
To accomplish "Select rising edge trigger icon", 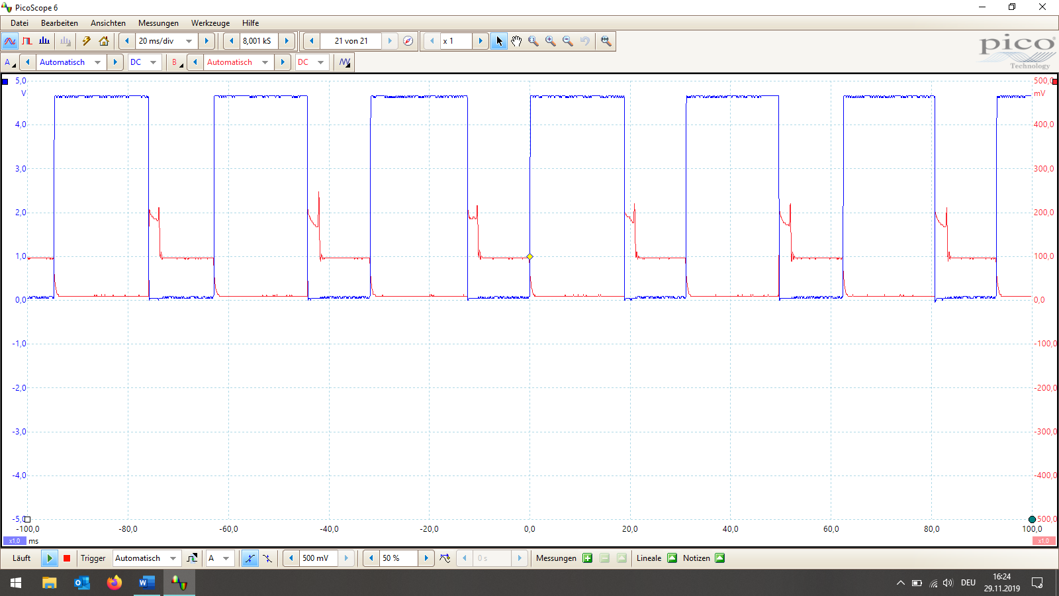I will point(250,558).
